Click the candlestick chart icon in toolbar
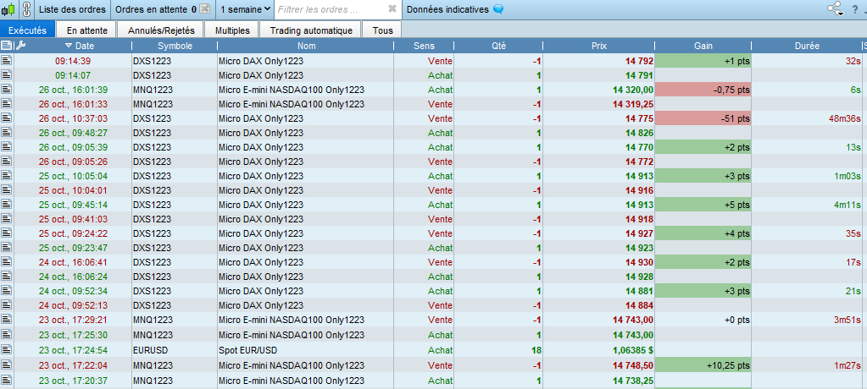Screen dimensions: 867x389 click(x=8, y=8)
